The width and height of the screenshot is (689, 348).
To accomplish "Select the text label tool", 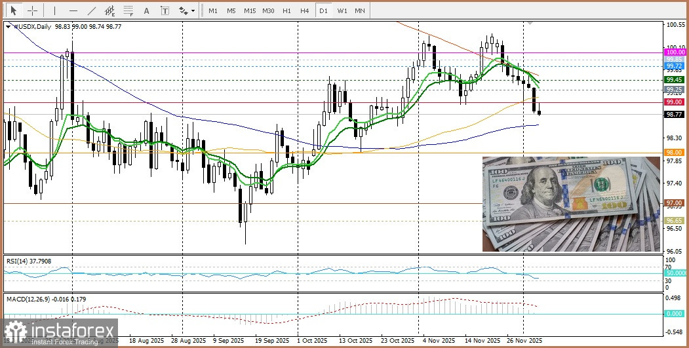I will pyautogui.click(x=165, y=10).
